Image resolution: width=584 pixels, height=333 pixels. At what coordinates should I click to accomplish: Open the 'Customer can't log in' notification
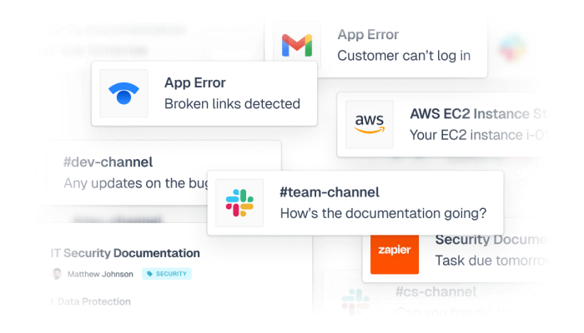[376, 45]
